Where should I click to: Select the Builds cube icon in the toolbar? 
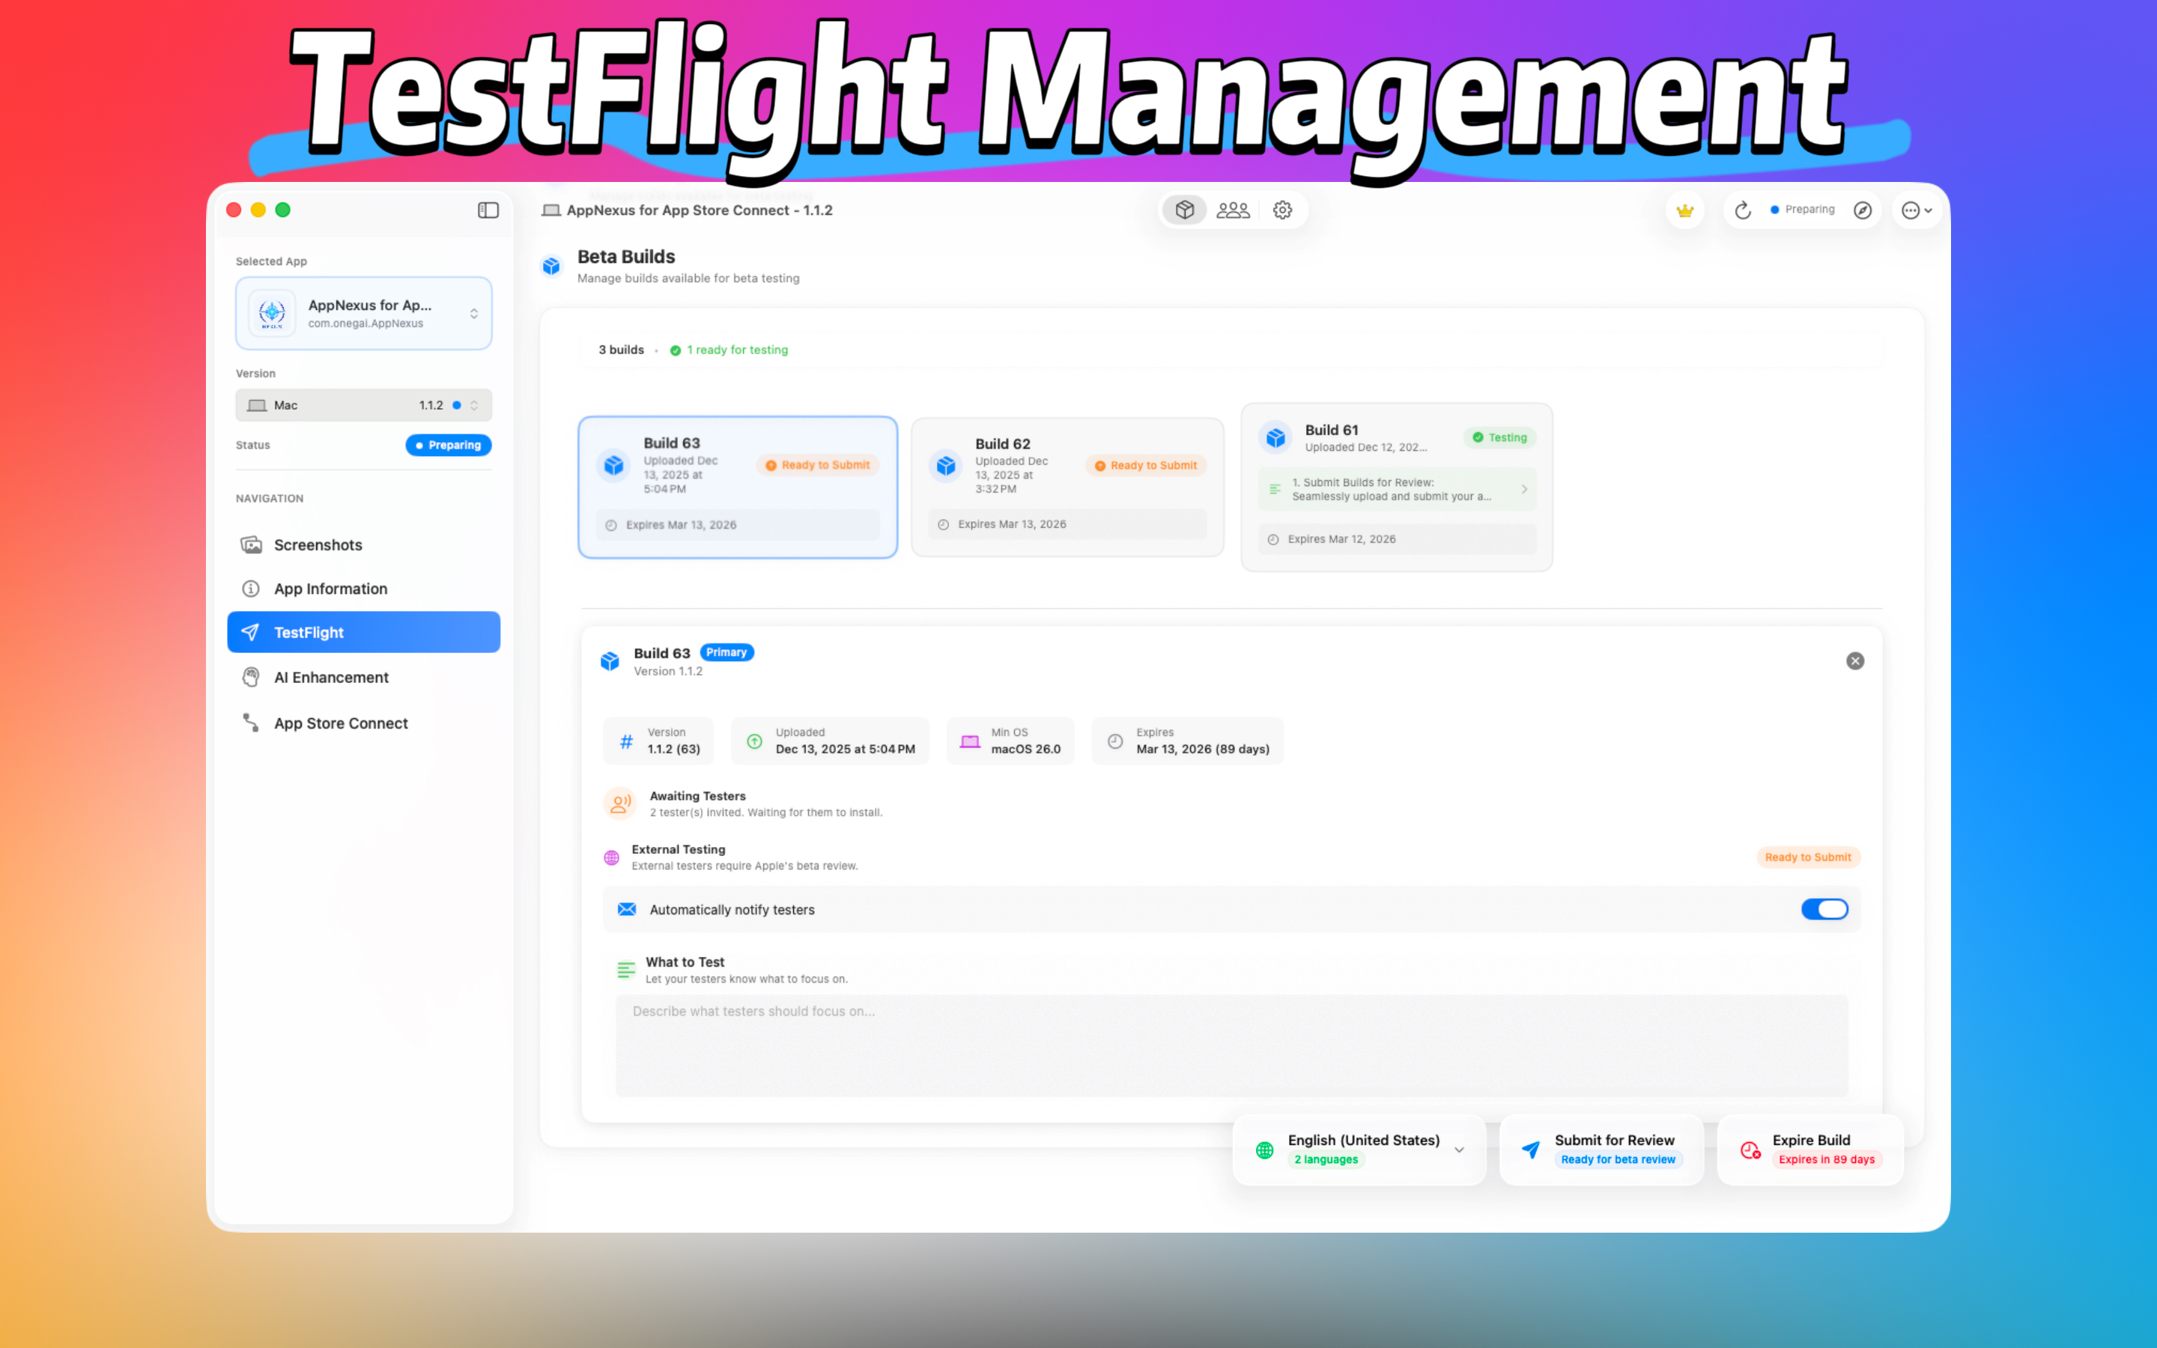1183,210
